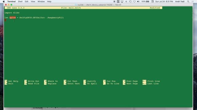Minimize the terminal with yellow button
This screenshot has width=197, height=110.
9,5
